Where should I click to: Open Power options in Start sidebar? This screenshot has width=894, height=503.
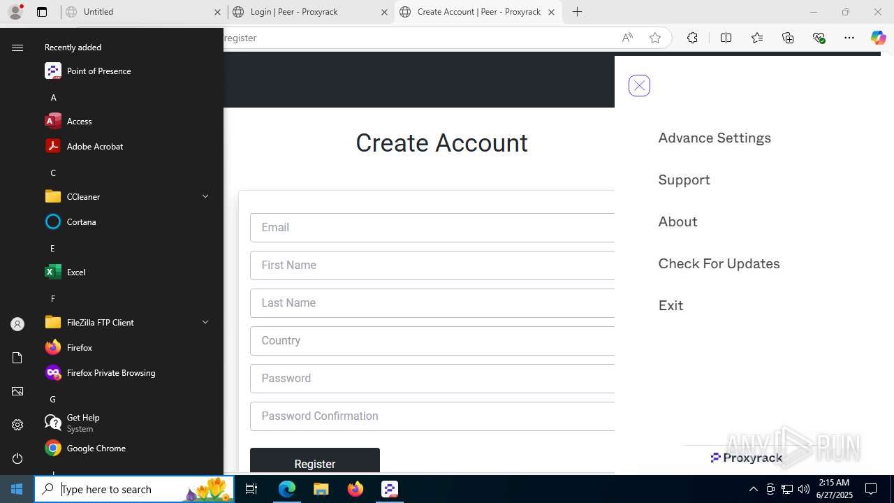coord(17,458)
